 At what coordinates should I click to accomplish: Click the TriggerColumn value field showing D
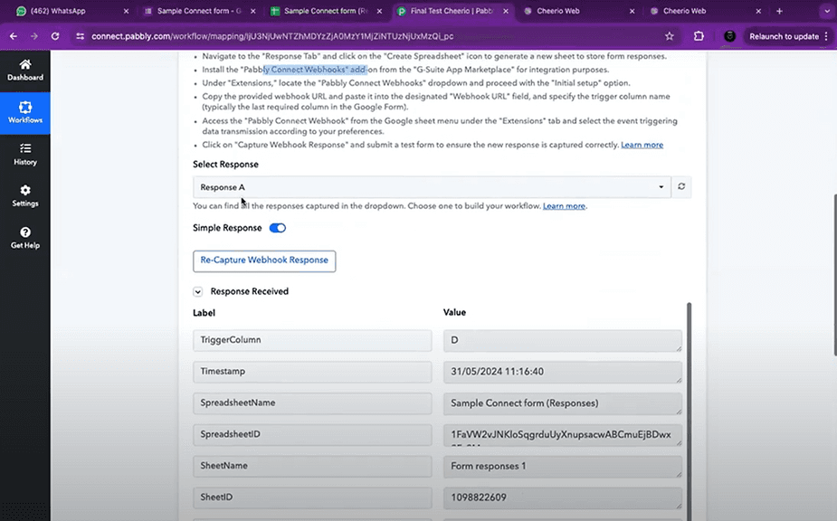563,341
